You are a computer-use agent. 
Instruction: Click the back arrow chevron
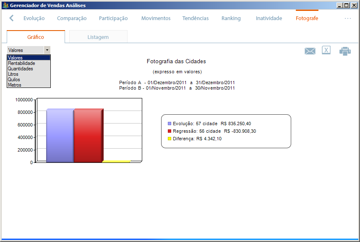pos(11,18)
